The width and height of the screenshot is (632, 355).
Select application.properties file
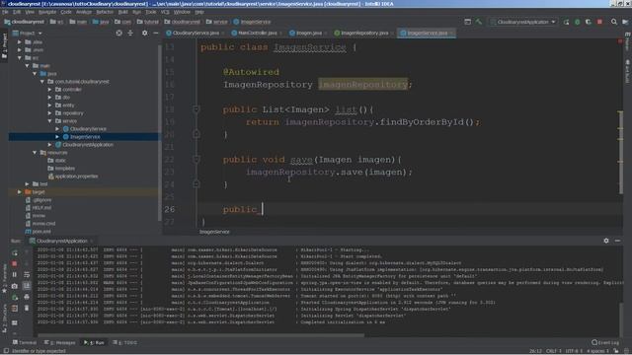pyautogui.click(x=76, y=177)
